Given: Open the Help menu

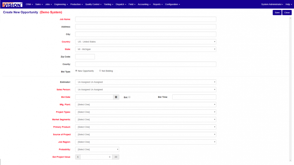Looking at the screenshot, I should point(289,4).
